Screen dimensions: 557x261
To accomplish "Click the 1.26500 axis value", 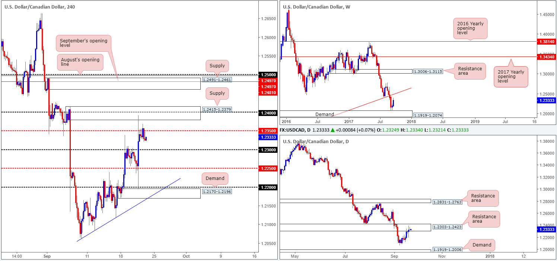I will coord(268,19).
